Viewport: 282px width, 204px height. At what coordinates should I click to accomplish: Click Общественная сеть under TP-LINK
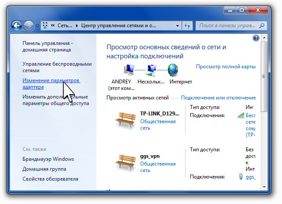click(x=157, y=125)
